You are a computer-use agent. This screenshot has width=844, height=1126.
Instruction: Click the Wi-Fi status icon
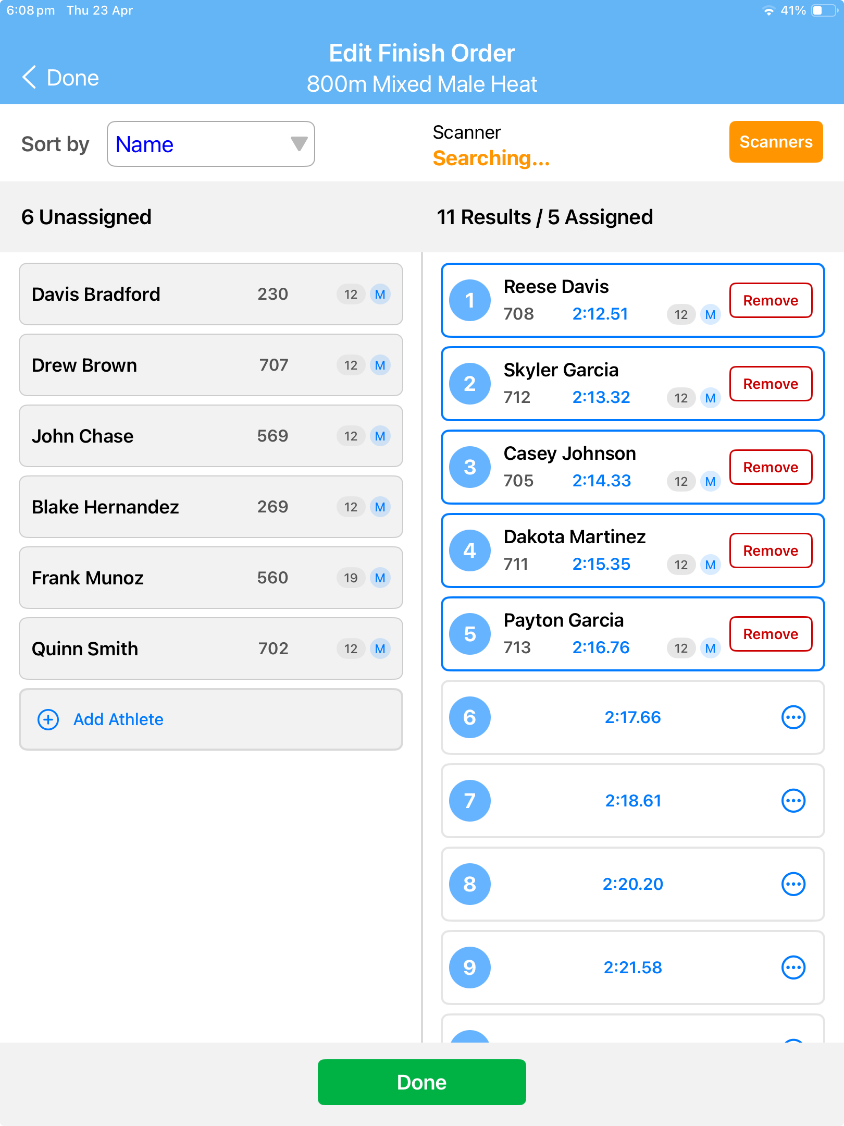pyautogui.click(x=769, y=10)
